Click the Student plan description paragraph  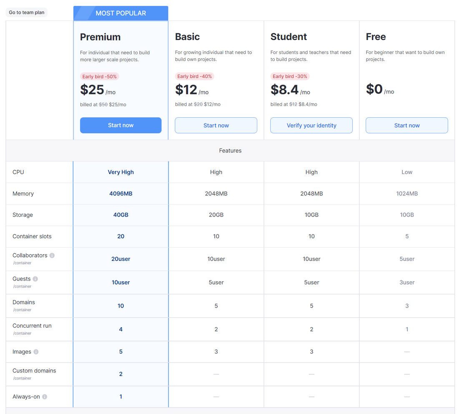click(311, 56)
